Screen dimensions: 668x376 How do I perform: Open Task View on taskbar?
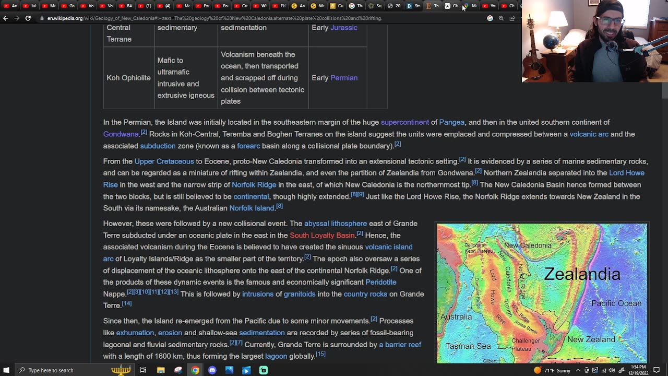143,370
